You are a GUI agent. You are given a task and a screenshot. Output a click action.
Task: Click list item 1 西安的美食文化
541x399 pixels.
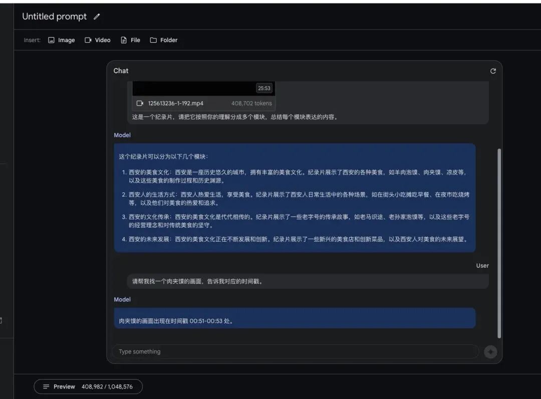[x=297, y=176]
